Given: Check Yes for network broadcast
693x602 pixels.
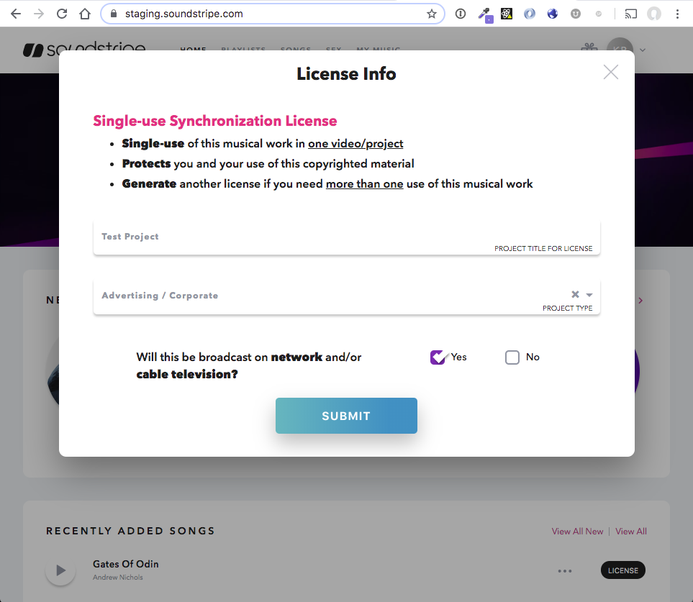Looking at the screenshot, I should click(438, 357).
